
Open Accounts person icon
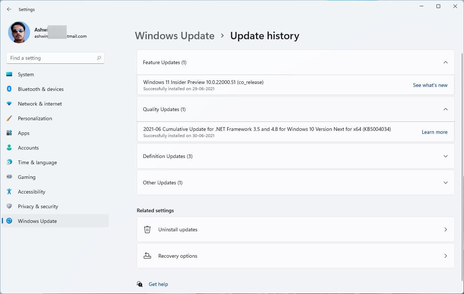tap(9, 148)
